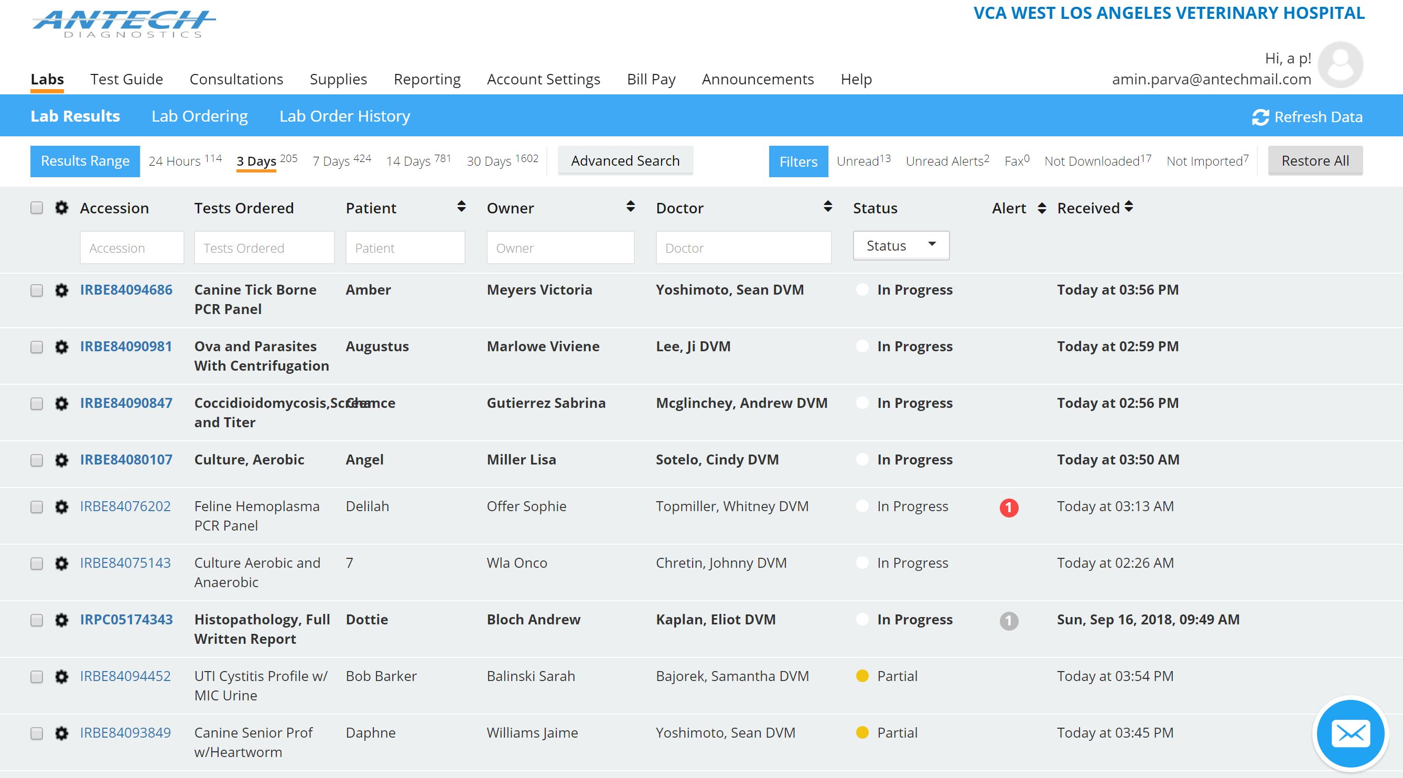Screen dimensions: 1403x778
Task: Open the table header gear settings
Action: [61, 208]
